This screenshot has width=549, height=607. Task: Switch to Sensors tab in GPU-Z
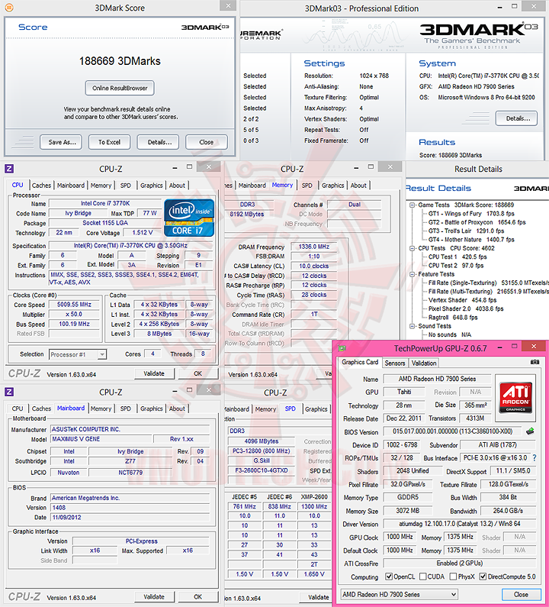395,363
